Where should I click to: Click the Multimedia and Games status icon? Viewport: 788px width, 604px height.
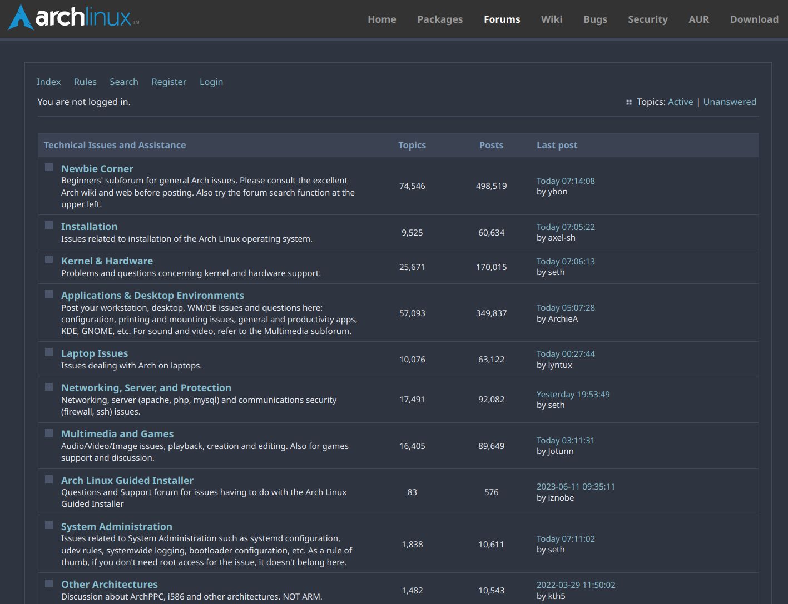click(49, 433)
